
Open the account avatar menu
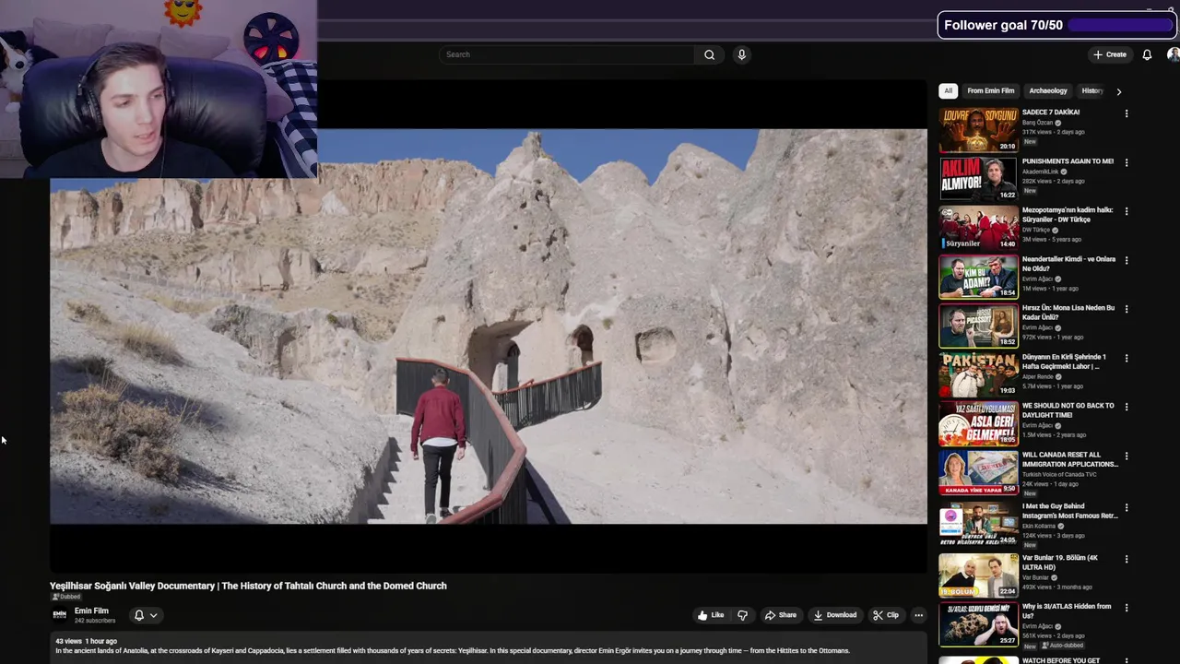coord(1173,54)
